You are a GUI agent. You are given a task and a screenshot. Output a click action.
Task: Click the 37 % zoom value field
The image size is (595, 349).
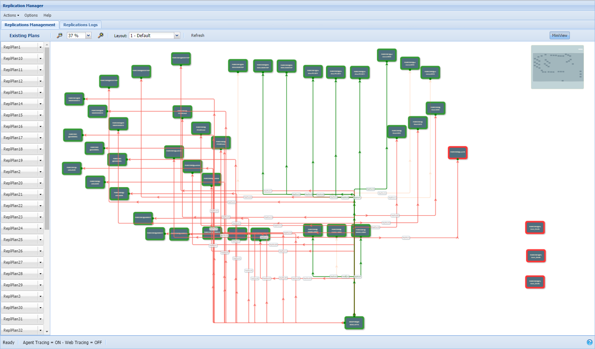coord(76,35)
